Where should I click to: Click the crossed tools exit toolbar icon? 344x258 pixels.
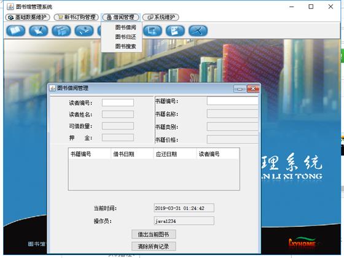point(198,31)
